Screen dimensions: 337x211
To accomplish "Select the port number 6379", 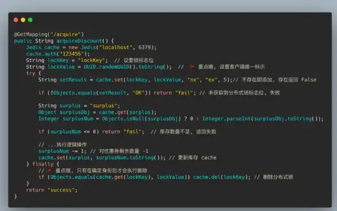I will (144, 48).
